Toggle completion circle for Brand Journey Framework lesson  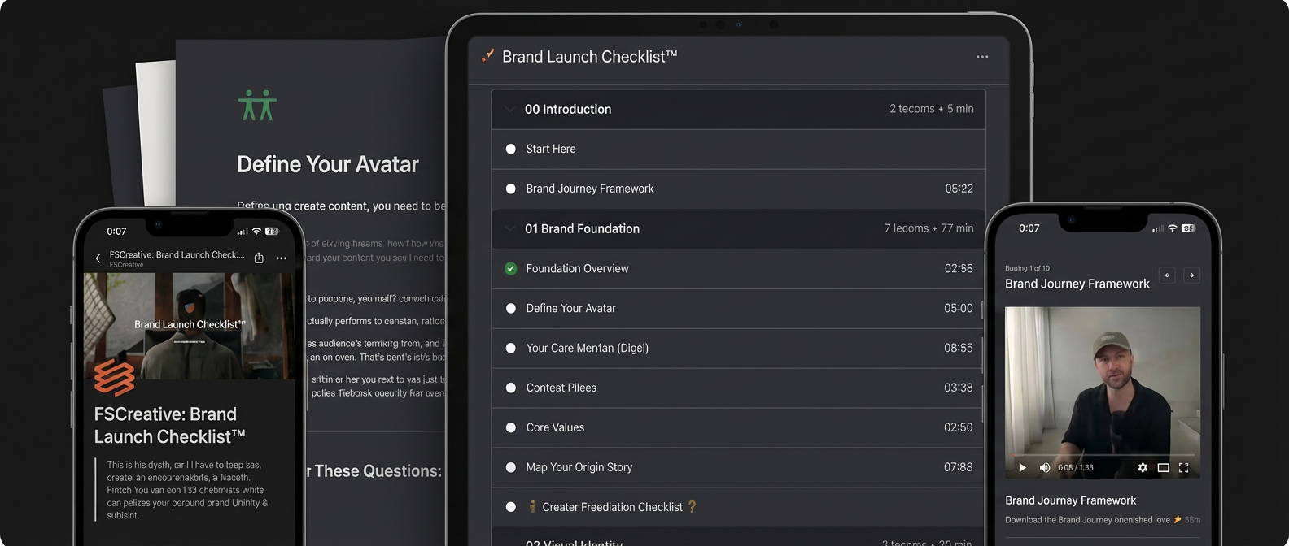(x=511, y=188)
